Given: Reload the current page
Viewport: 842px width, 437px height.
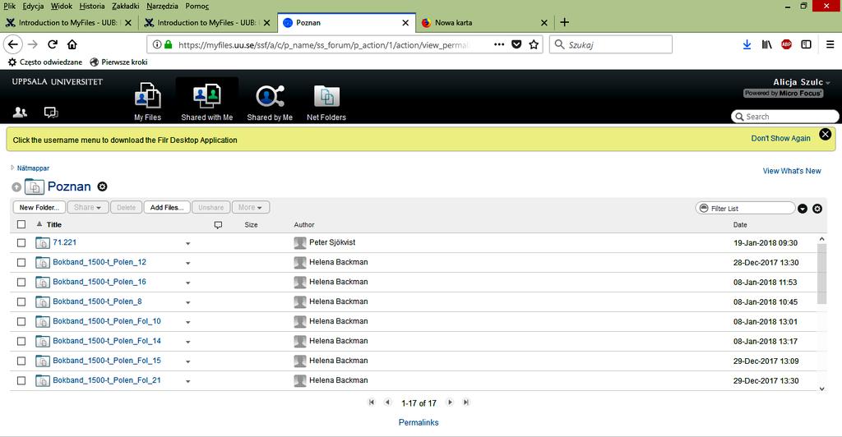Looking at the screenshot, I should pyautogui.click(x=52, y=44).
